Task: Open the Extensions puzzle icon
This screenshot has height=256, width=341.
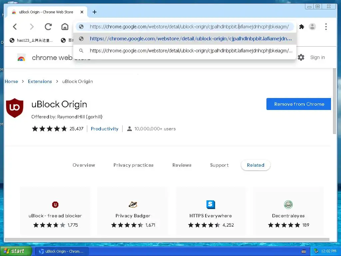Action: pos(302,27)
